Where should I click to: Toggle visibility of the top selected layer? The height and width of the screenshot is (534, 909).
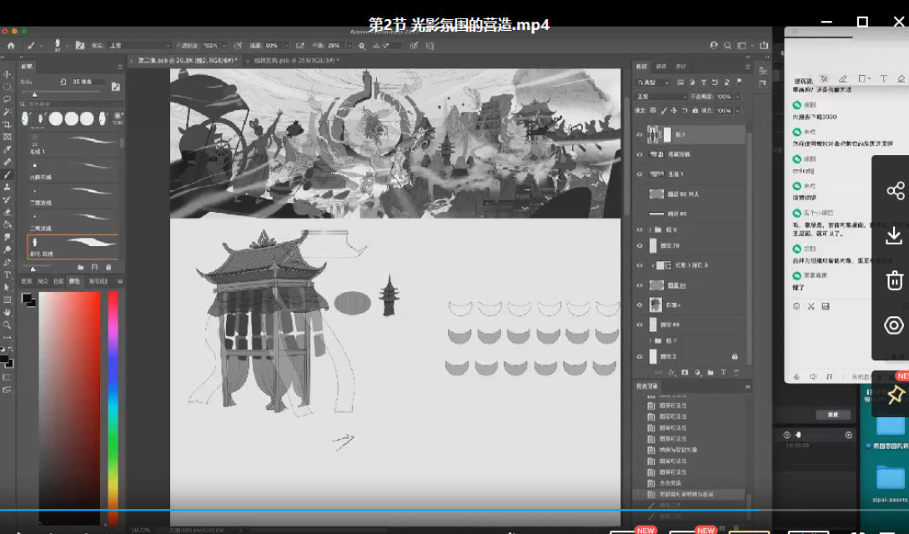point(640,134)
